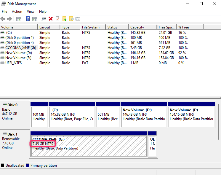
Task: Sort by the Layout column header
Action: [x=49, y=27]
